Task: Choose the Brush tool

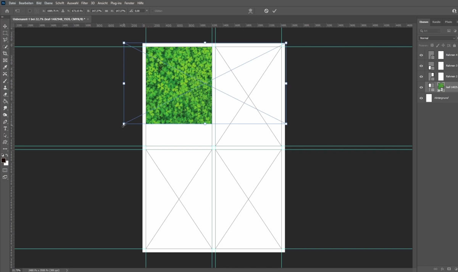Action: (5, 81)
